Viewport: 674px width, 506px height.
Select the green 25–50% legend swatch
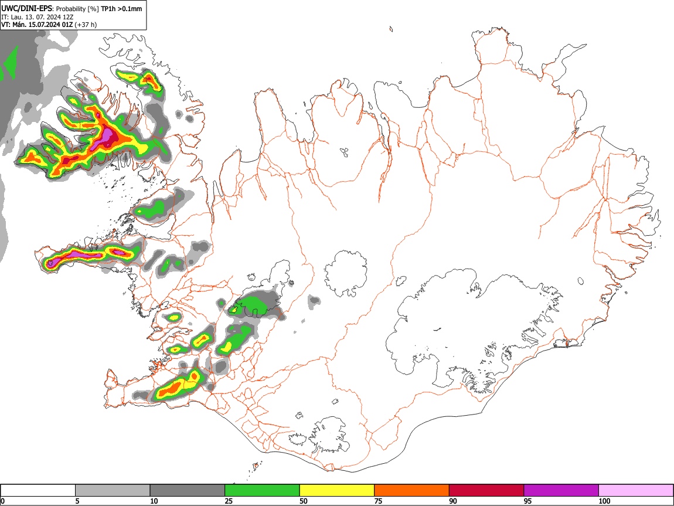(262, 491)
